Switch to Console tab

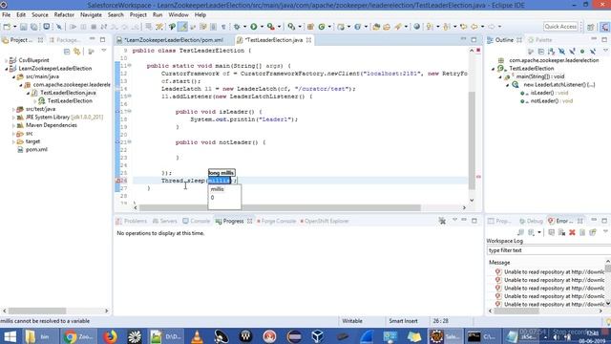coord(197,221)
